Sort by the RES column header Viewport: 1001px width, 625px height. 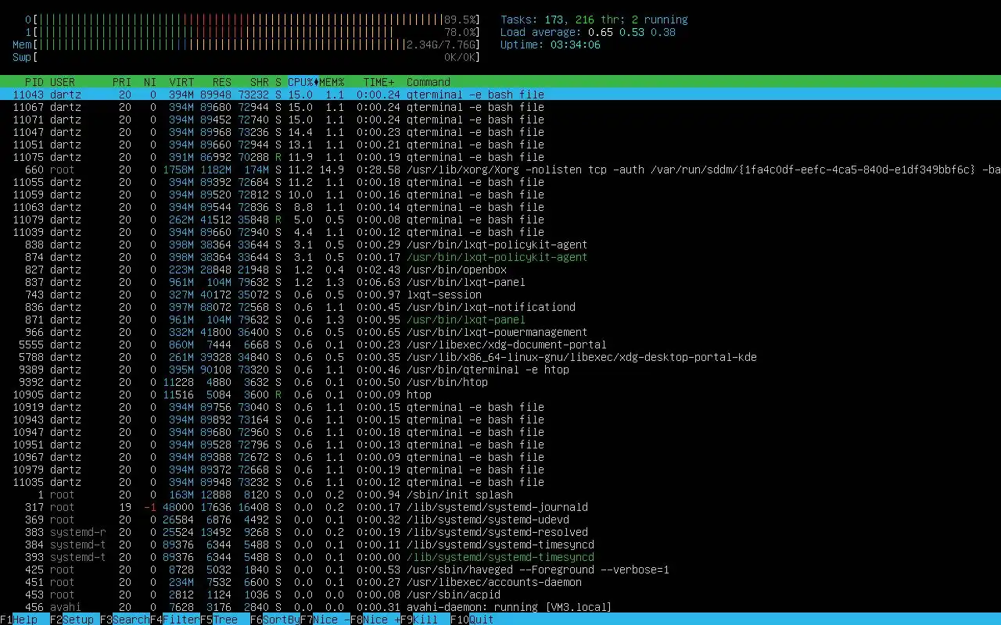point(222,82)
